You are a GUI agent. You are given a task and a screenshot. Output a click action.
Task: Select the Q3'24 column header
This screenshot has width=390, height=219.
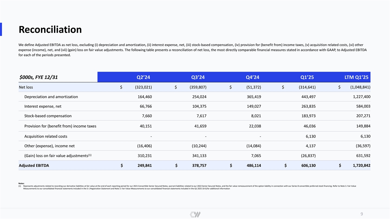pos(198,77)
